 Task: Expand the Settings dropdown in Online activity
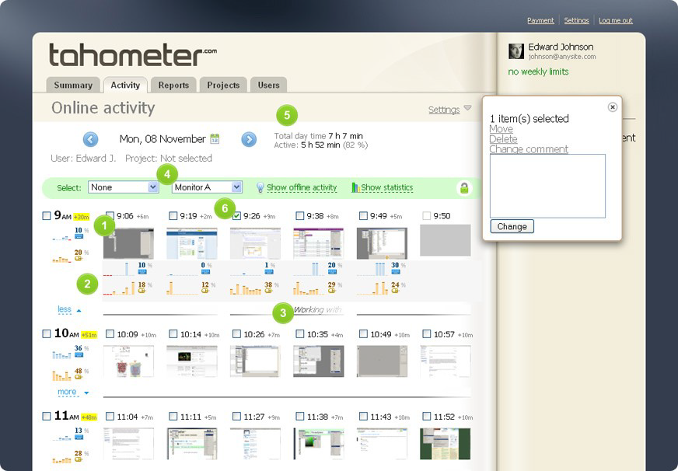coord(449,110)
